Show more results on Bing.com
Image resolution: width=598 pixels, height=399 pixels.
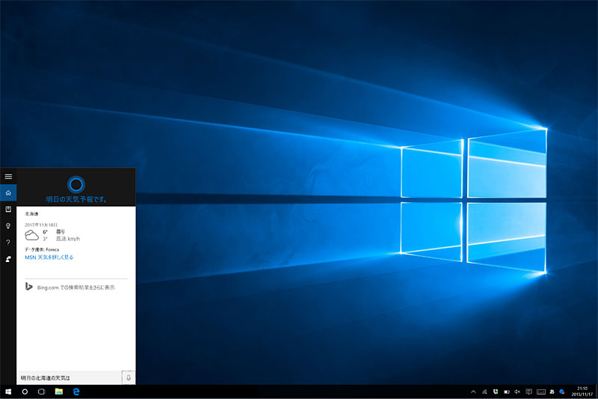click(75, 287)
